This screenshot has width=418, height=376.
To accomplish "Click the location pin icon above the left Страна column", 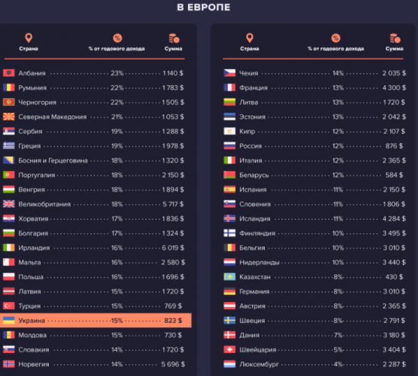I will tap(29, 38).
